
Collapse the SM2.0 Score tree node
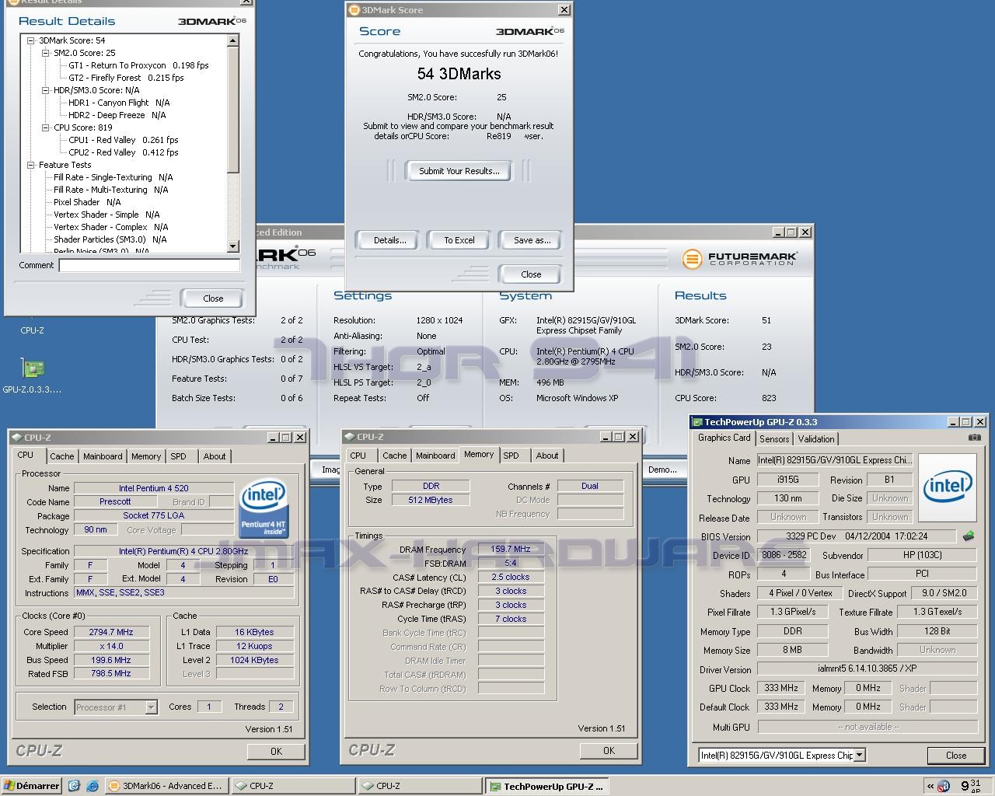(46, 53)
